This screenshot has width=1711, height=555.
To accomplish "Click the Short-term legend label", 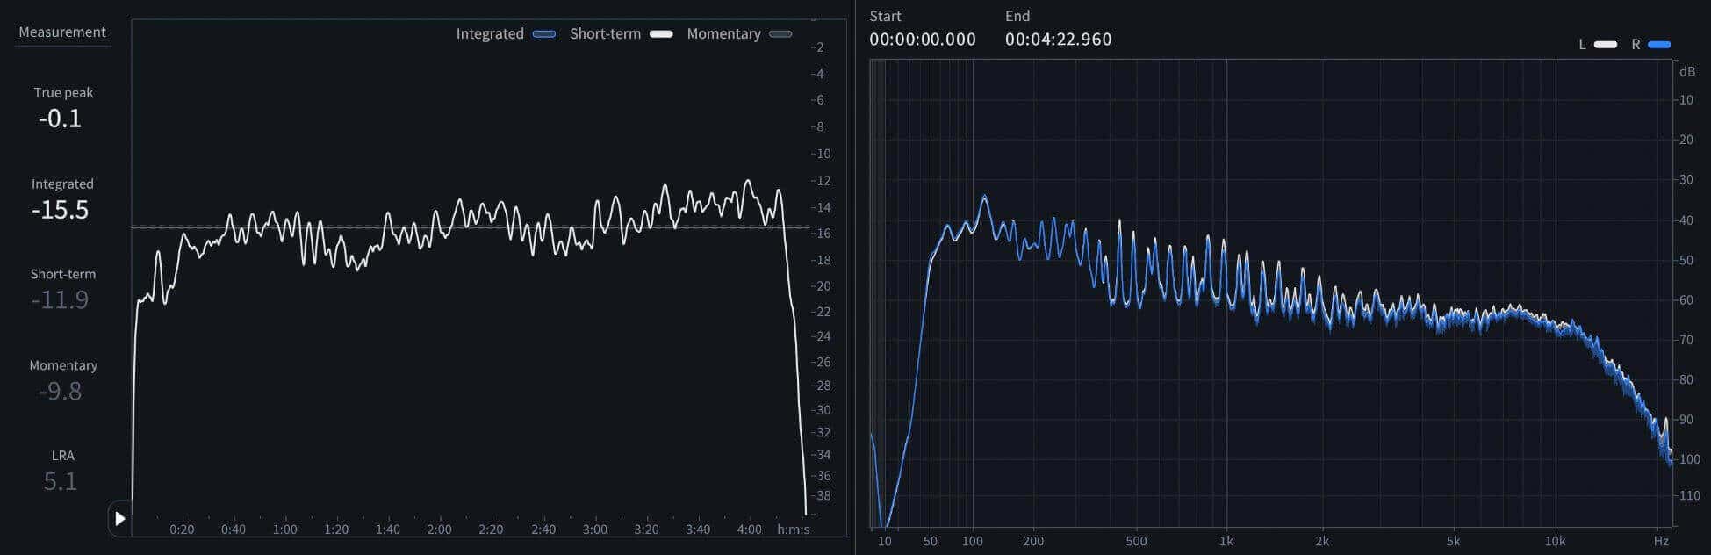I will pyautogui.click(x=605, y=34).
